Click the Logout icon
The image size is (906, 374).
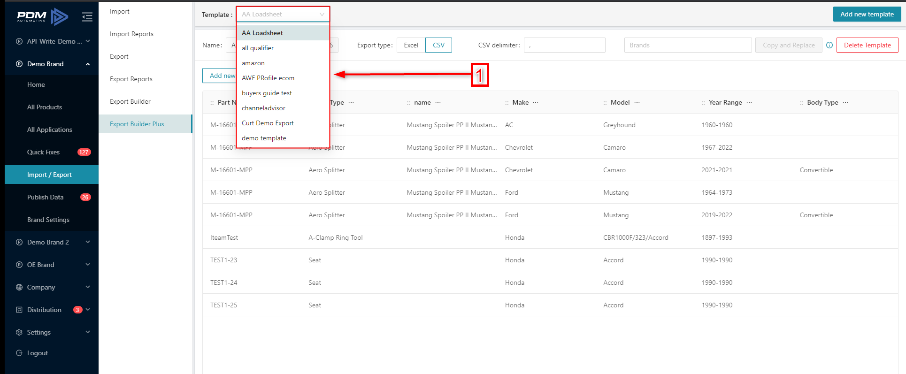[19, 353]
